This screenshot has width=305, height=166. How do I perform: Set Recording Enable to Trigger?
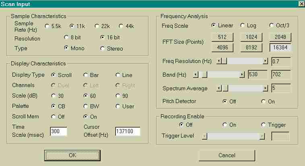tap(264, 125)
